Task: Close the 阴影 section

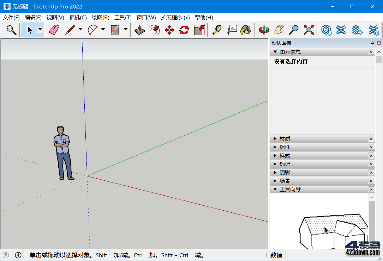Action: [371, 173]
